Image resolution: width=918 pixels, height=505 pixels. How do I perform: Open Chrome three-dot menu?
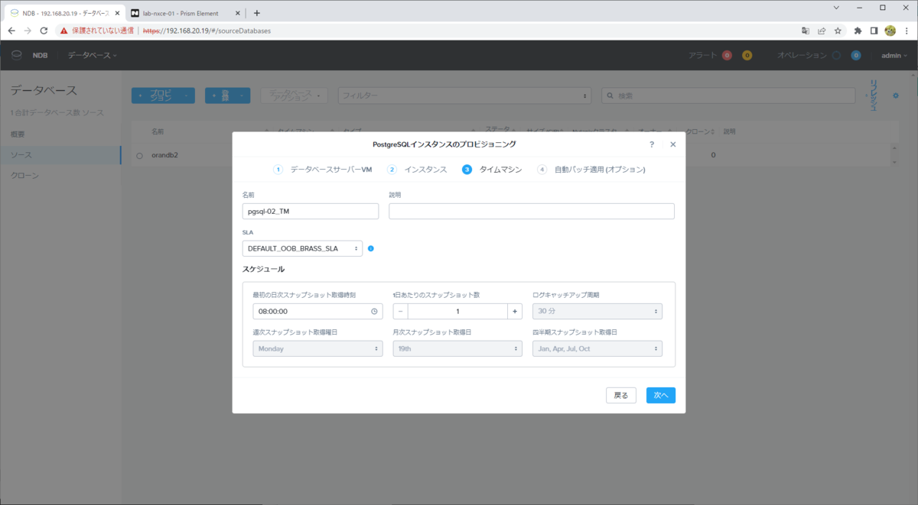[x=907, y=31]
